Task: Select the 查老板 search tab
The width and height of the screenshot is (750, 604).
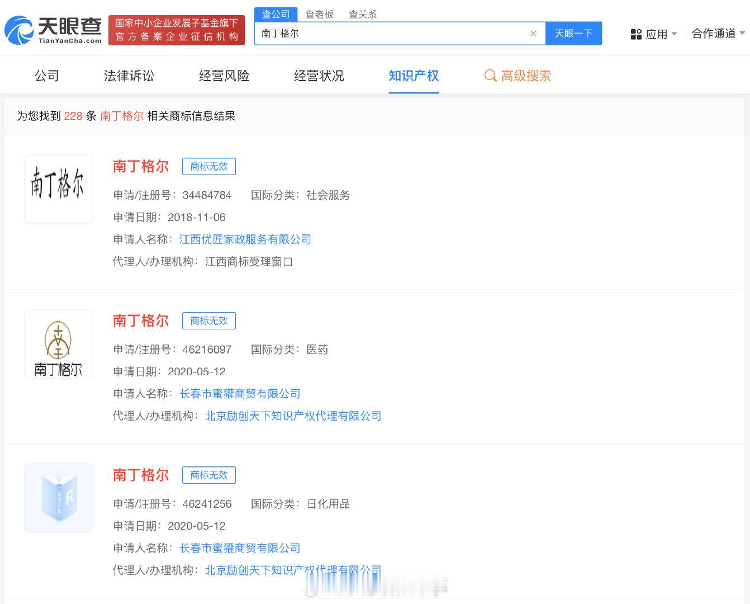Action: (319, 15)
